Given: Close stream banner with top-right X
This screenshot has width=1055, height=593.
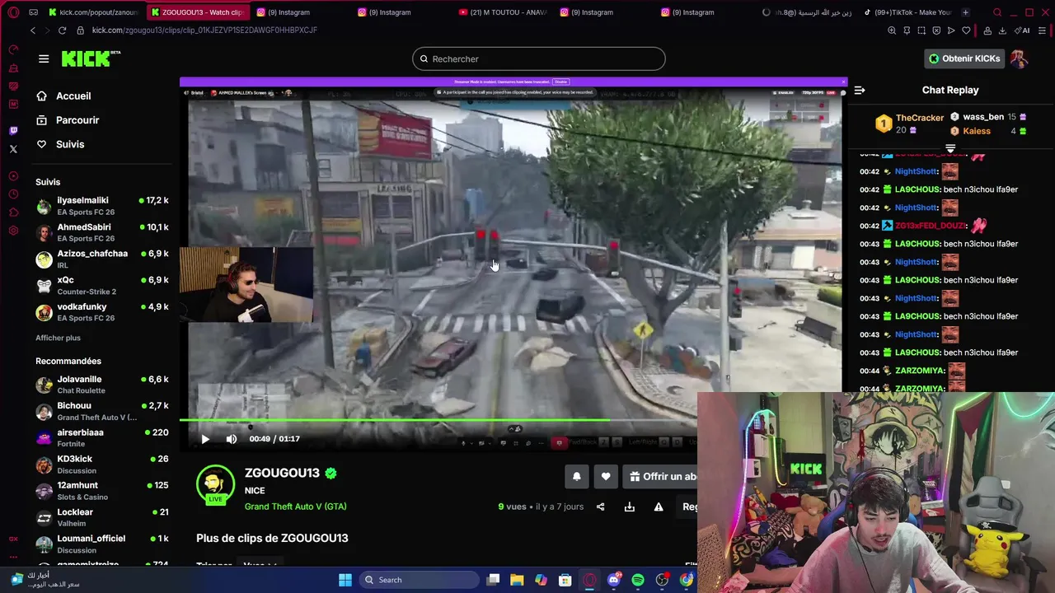Looking at the screenshot, I should click(x=843, y=82).
